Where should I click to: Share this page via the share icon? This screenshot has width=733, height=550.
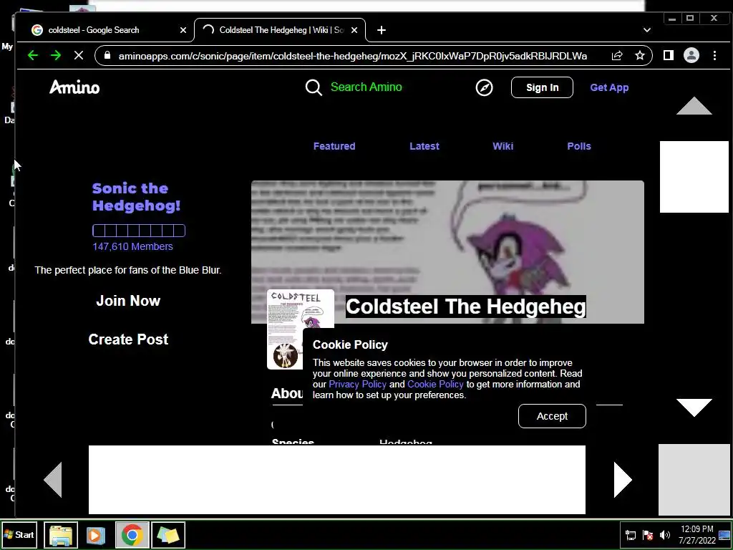click(x=617, y=56)
